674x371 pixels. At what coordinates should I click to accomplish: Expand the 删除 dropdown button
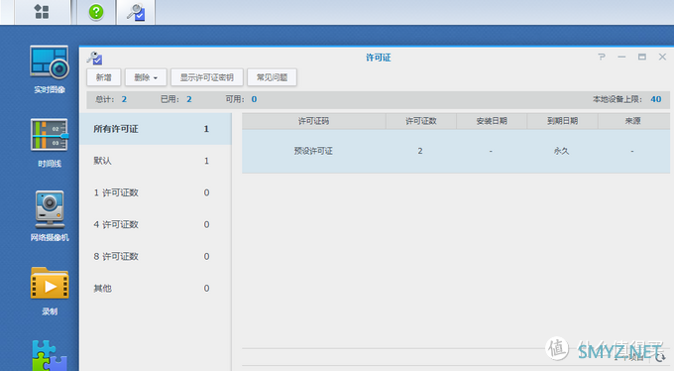point(146,77)
